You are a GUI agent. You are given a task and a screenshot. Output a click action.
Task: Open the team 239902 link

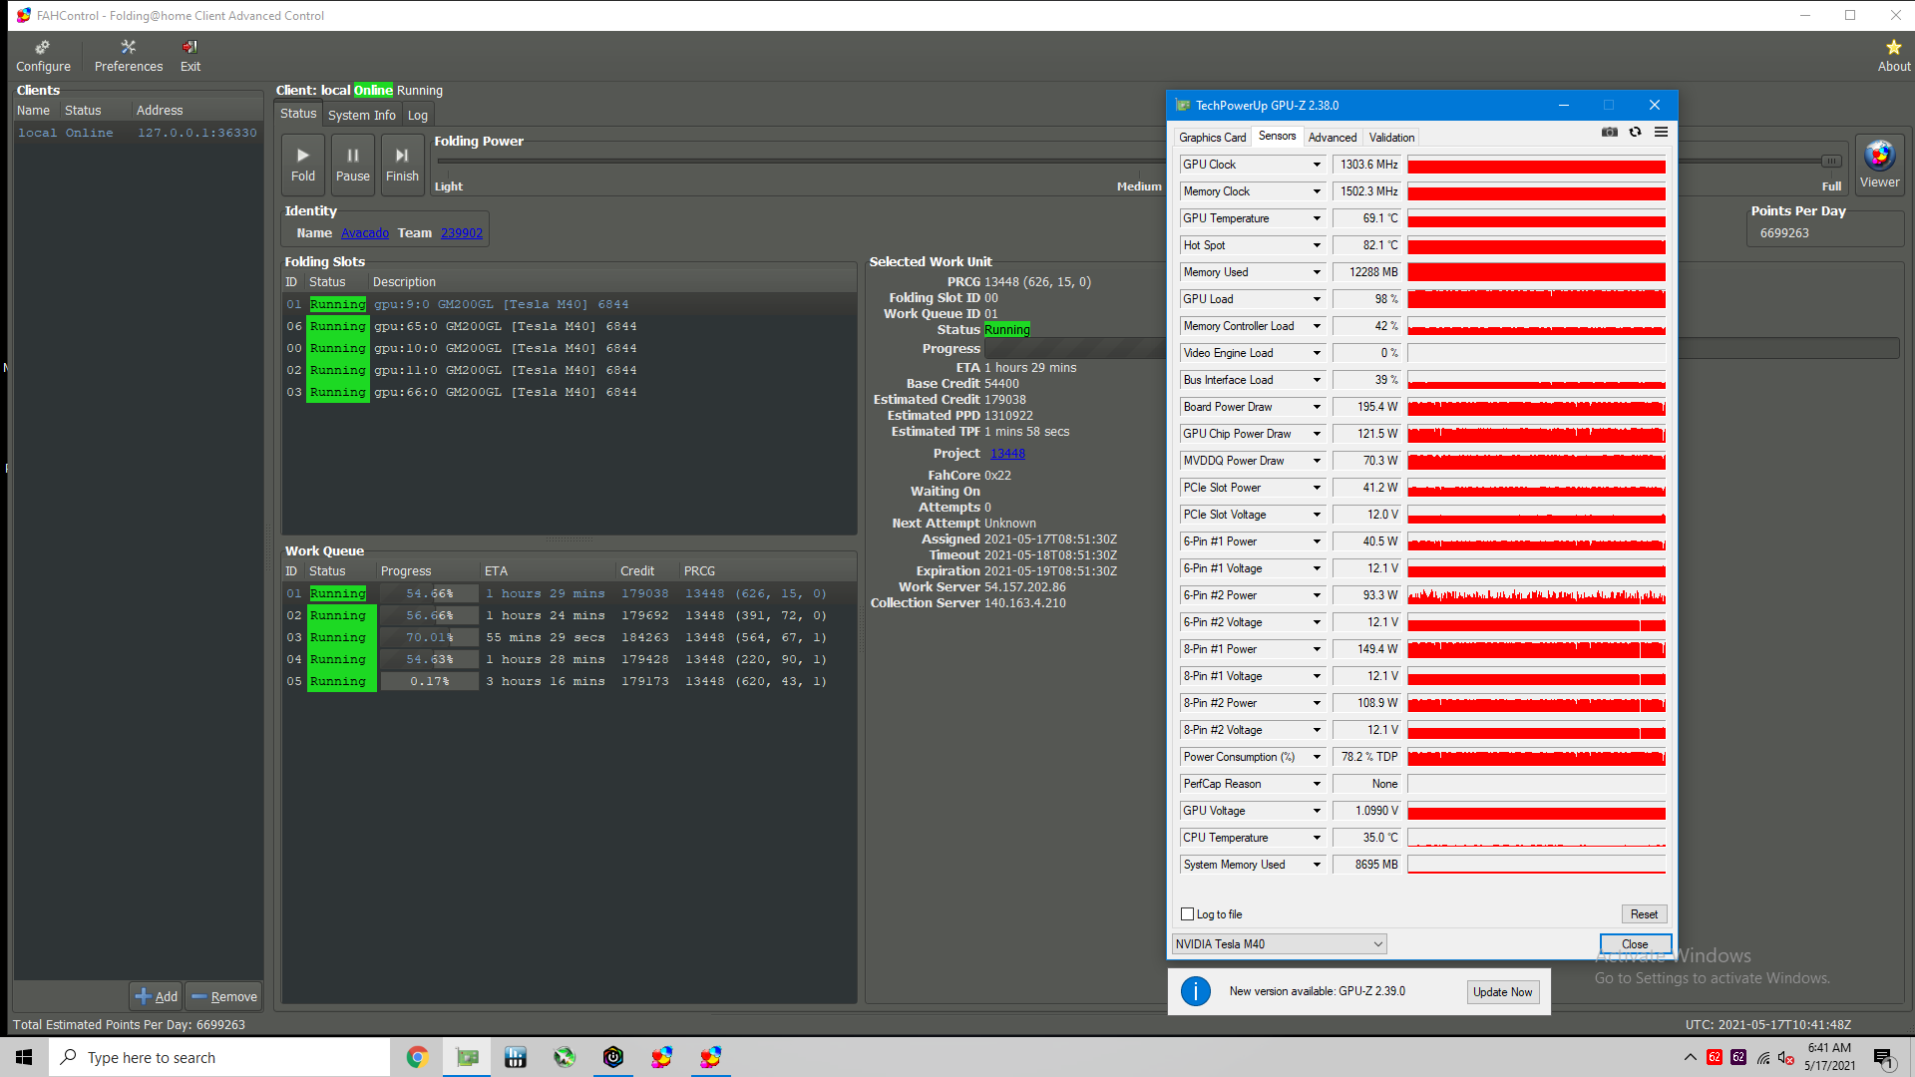462,233
